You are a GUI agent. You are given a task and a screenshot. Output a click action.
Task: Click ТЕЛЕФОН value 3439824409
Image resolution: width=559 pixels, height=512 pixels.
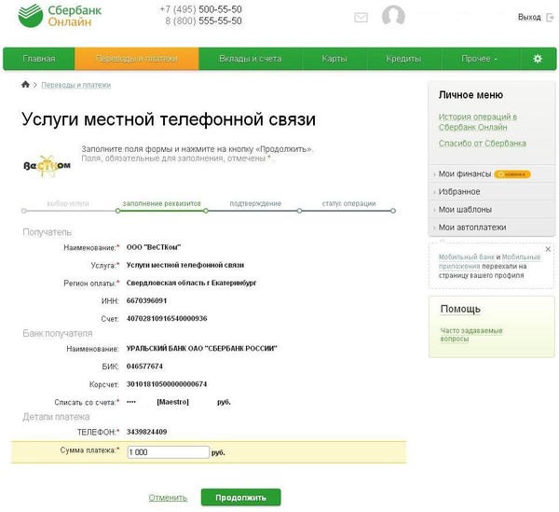click(146, 432)
